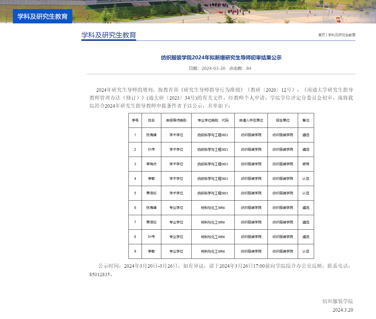Click the name "李瑞庆" in row 3
Image resolution: width=376 pixels, height=319 pixels.
pyautogui.click(x=151, y=164)
